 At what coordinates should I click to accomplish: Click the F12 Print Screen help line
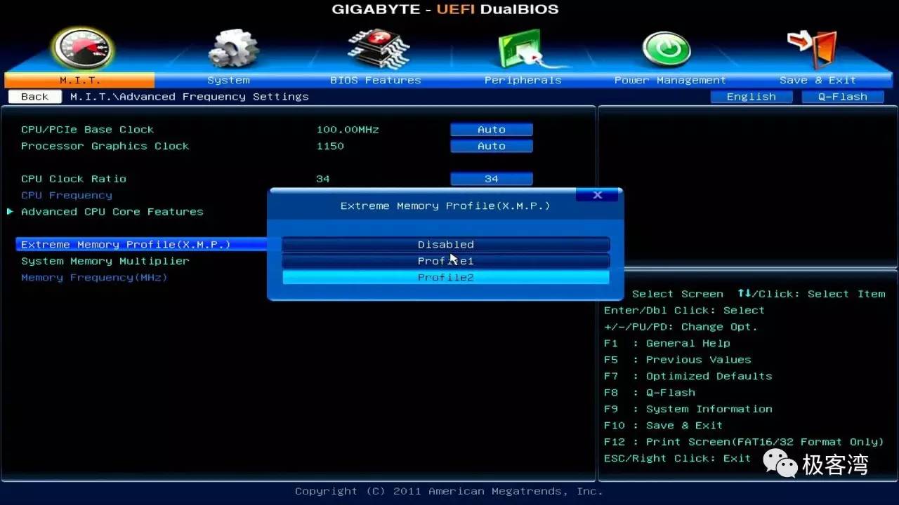point(744,442)
